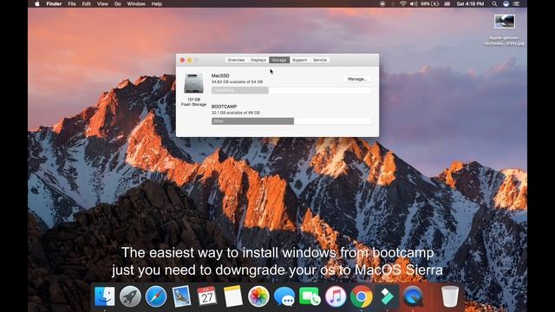Open the Finder menu
Viewport: 555px width, 312px height.
54,3
